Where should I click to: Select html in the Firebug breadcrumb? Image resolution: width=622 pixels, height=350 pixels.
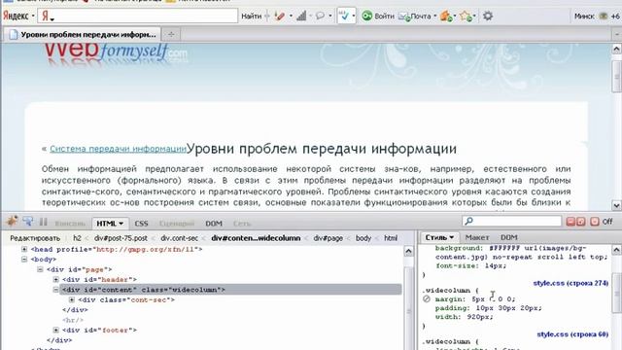point(391,238)
